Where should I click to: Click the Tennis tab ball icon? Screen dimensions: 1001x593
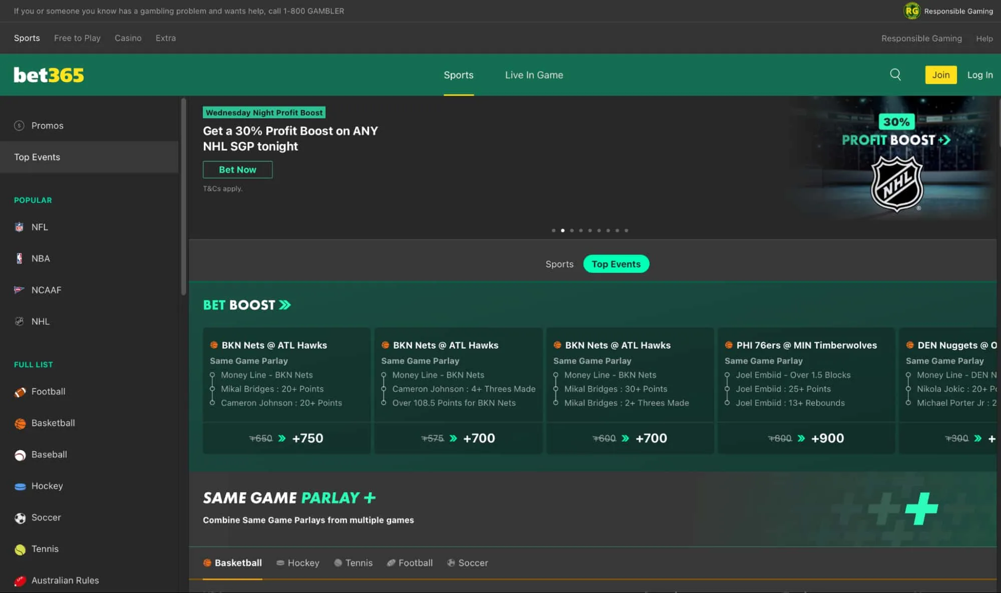pyautogui.click(x=338, y=563)
